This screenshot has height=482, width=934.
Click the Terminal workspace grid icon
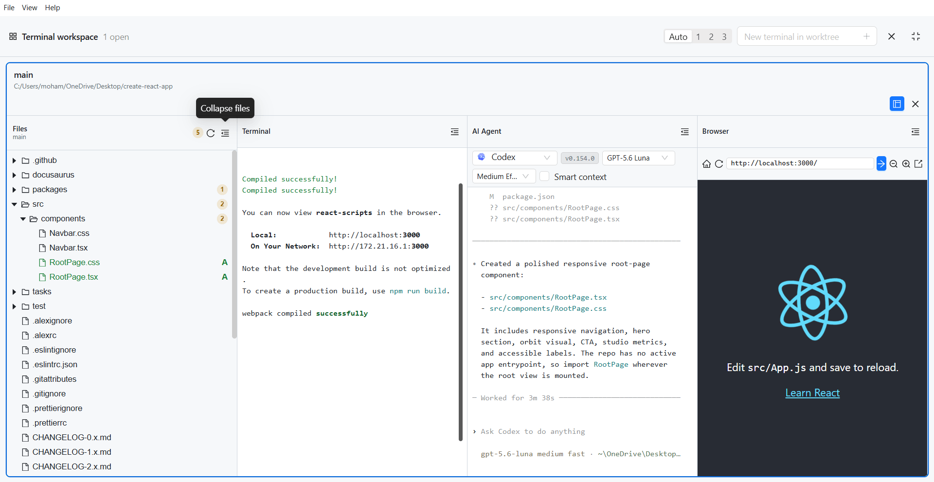(13, 36)
